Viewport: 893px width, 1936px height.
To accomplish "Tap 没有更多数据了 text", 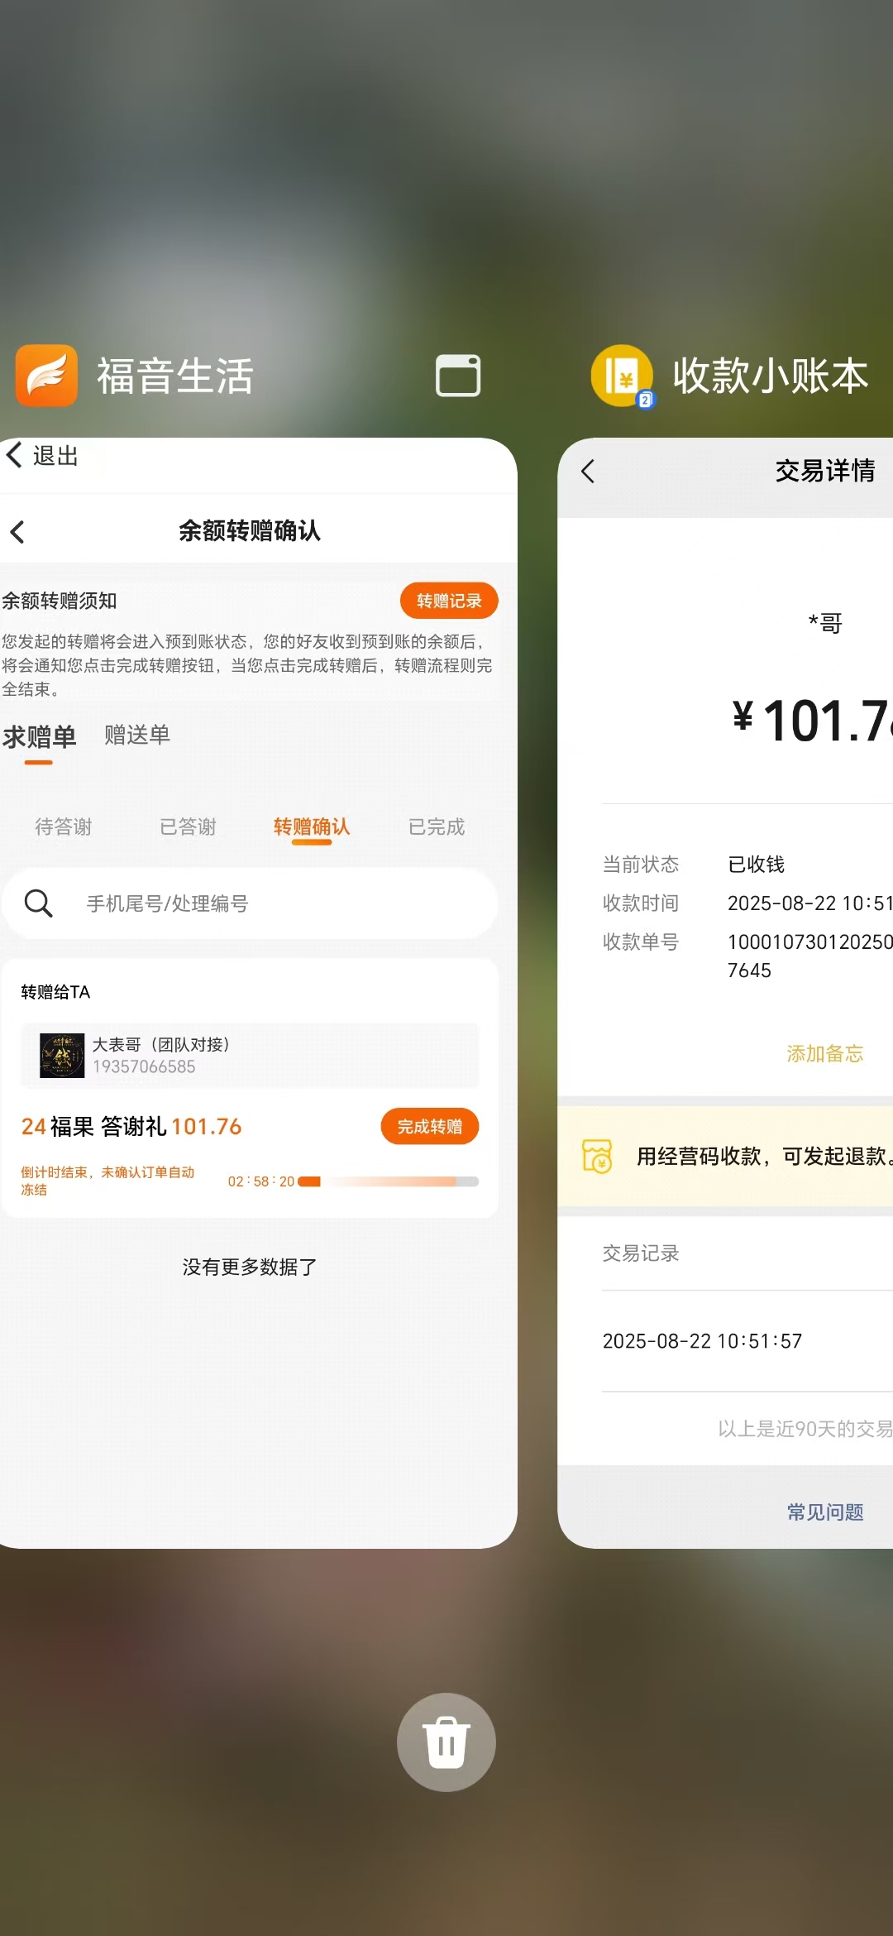I will [x=250, y=1267].
